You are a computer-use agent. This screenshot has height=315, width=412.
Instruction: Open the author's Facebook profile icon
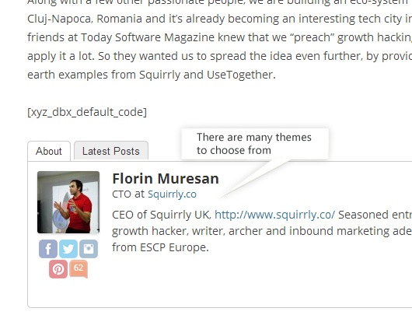(x=48, y=249)
